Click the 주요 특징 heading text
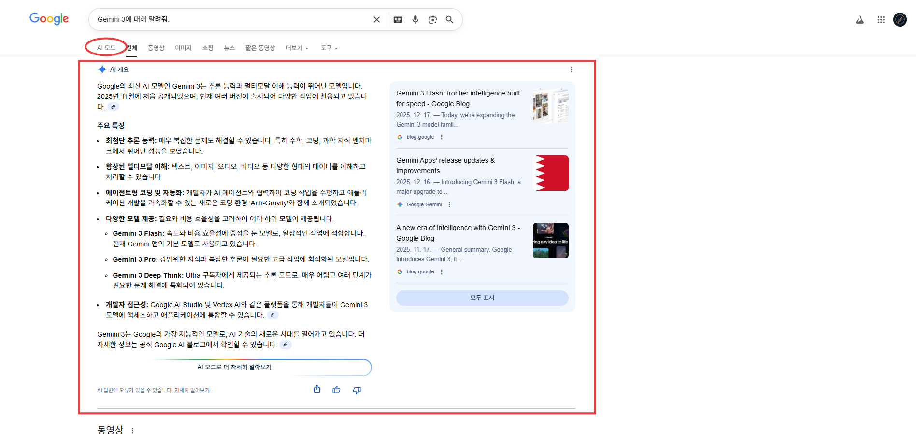This screenshot has width=916, height=434. [x=111, y=125]
